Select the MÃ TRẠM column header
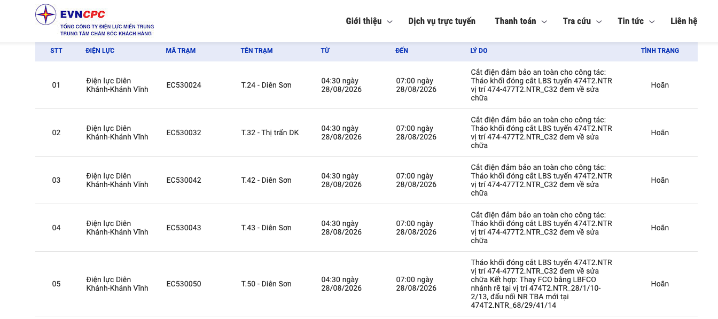The height and width of the screenshot is (319, 718). (181, 51)
